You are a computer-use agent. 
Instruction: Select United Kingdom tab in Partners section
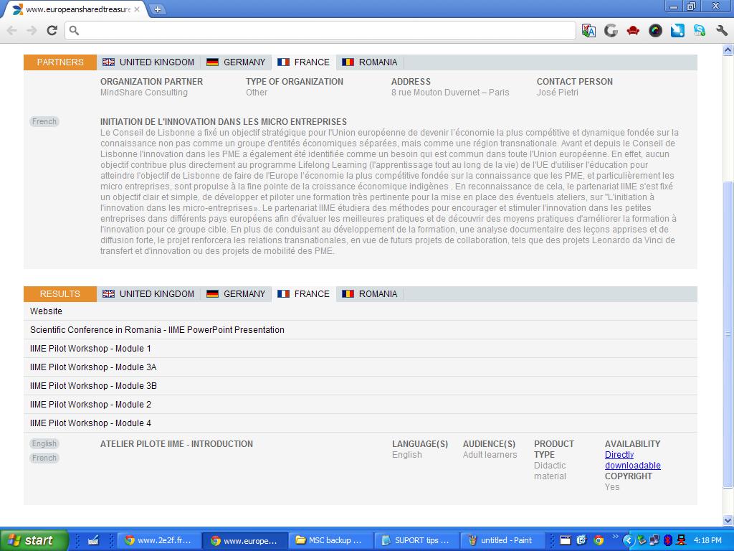(x=148, y=62)
